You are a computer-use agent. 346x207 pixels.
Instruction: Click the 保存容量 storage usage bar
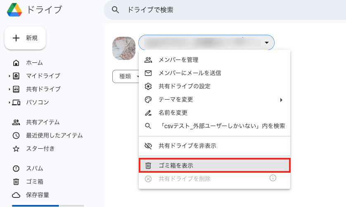(x=48, y=206)
